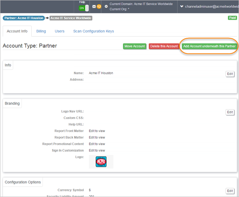
Task: Click the Custom CSS label
Action: 74,118
